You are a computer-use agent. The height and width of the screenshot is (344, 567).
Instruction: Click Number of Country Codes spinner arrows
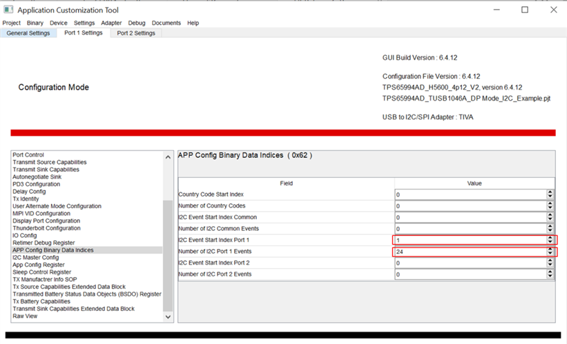(x=550, y=206)
